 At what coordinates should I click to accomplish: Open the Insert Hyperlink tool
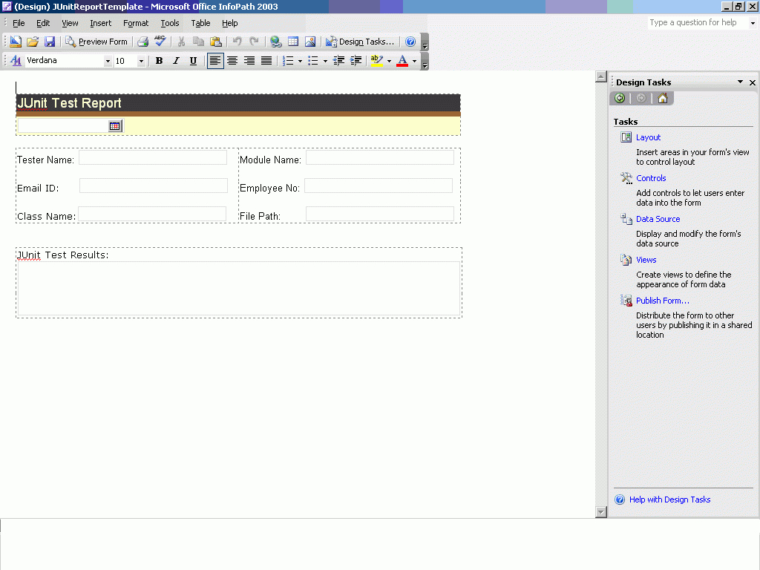tap(275, 42)
